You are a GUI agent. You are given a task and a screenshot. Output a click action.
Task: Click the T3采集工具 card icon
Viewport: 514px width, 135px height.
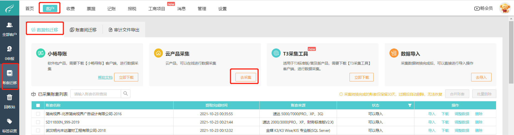tap(276, 53)
